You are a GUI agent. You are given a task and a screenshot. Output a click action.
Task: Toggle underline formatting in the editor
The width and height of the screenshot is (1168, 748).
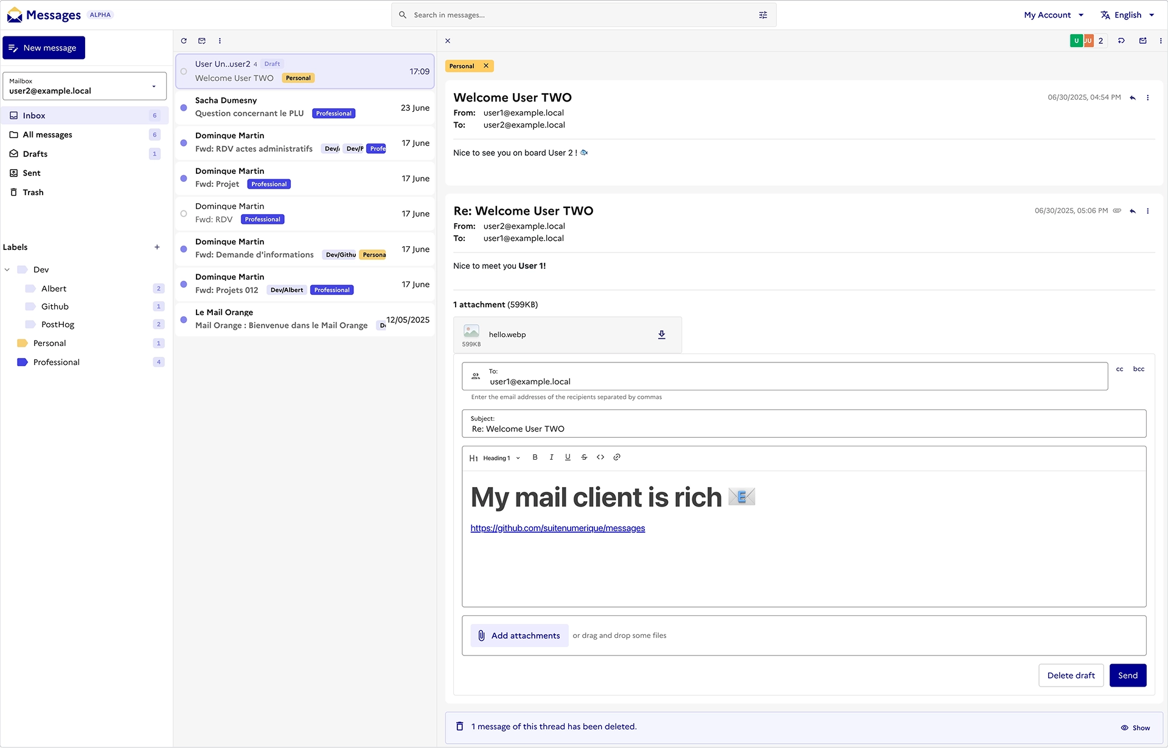[567, 457]
